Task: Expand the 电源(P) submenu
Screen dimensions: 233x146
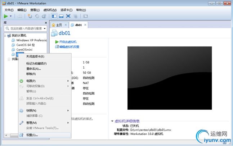Action: point(45,81)
